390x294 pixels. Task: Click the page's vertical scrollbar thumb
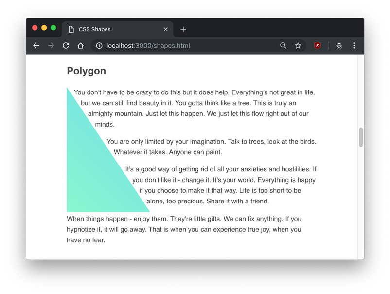tap(361, 137)
